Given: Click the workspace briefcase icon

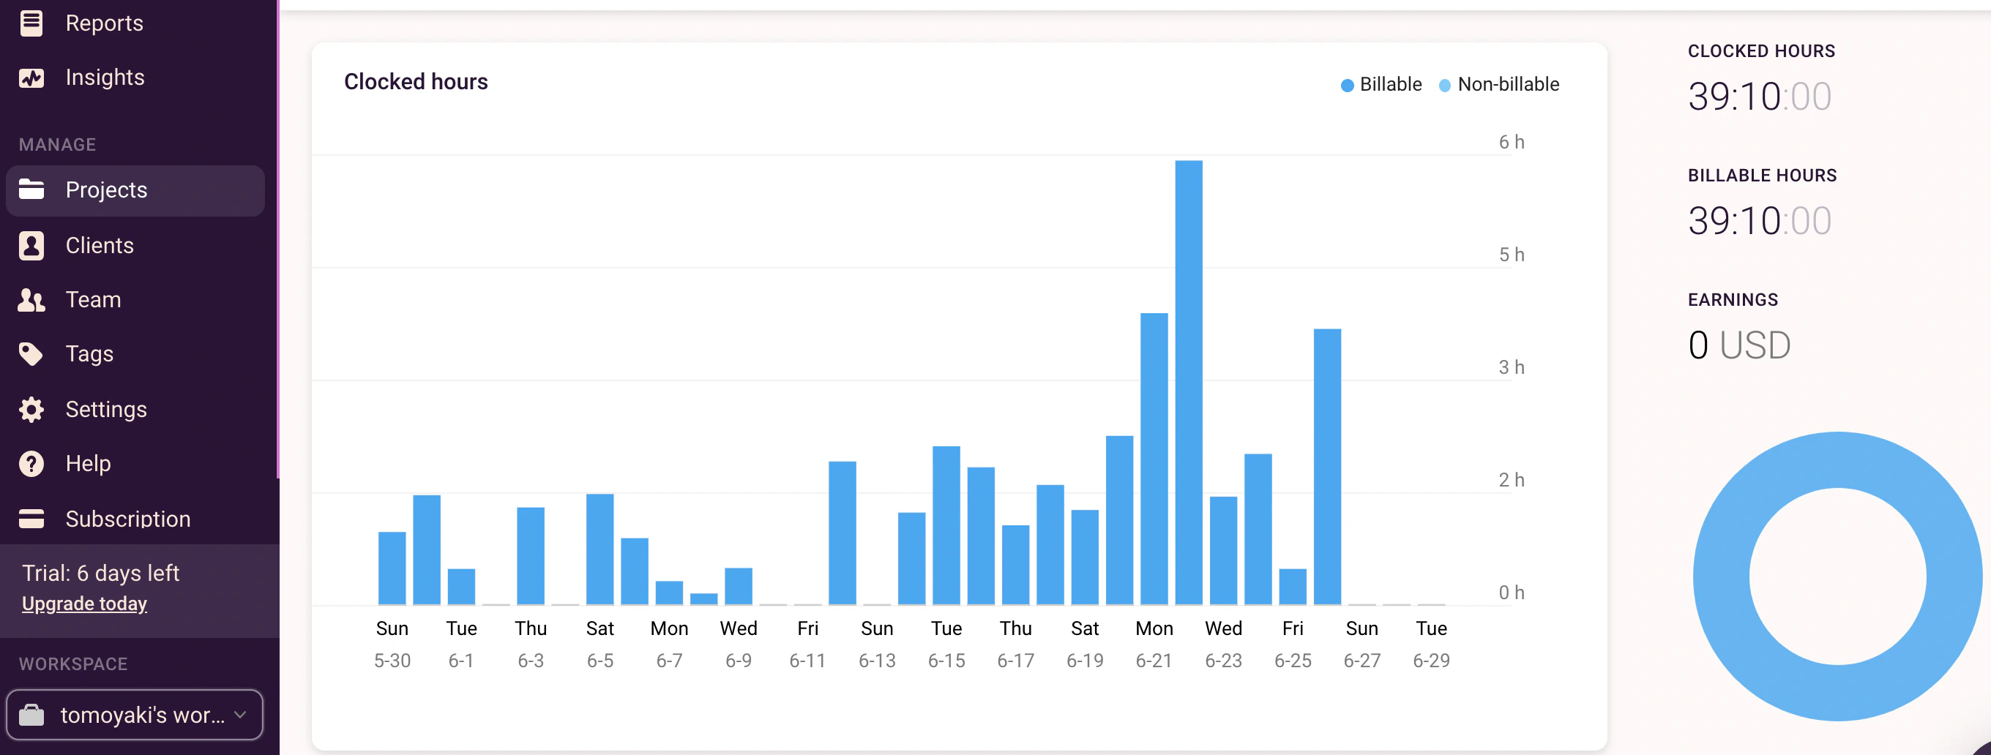Looking at the screenshot, I should tap(31, 715).
